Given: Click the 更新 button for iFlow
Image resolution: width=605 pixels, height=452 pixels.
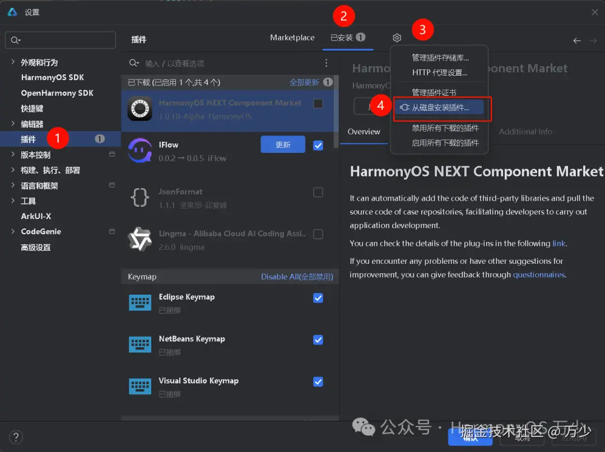Looking at the screenshot, I should click(x=283, y=145).
